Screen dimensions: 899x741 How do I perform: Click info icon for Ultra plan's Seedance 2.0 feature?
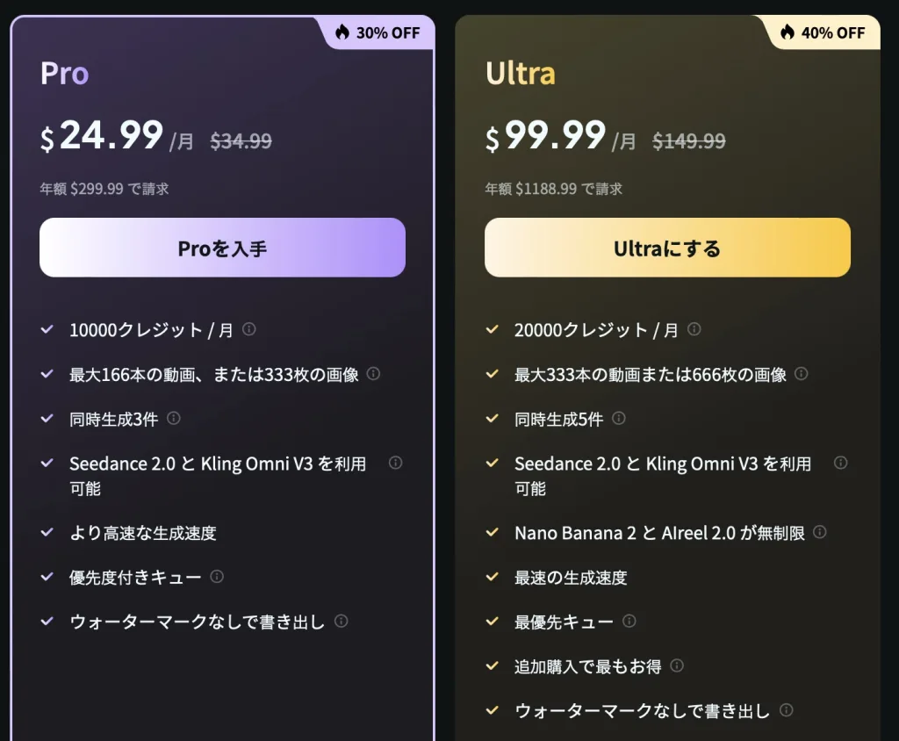pyautogui.click(x=840, y=463)
